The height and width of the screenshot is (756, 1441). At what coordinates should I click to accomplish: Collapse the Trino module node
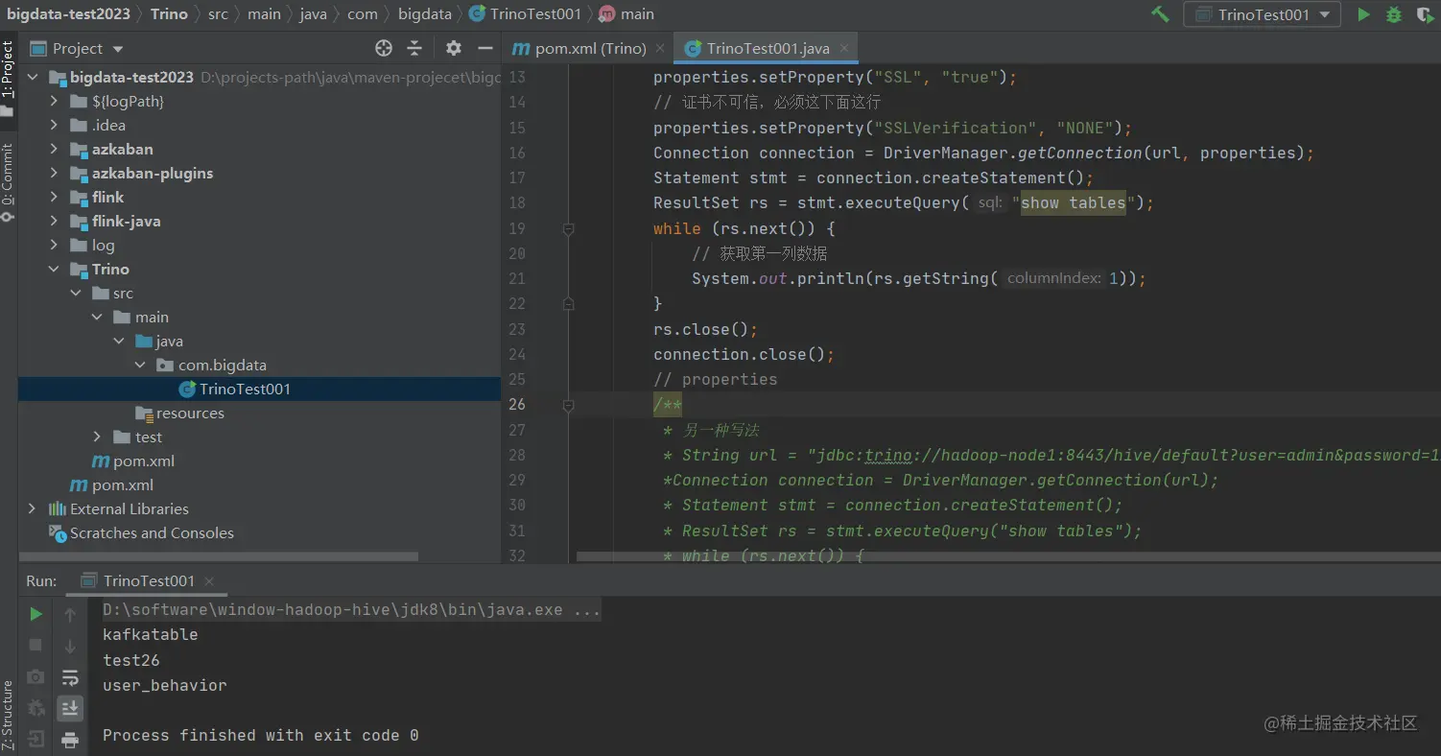click(x=55, y=269)
